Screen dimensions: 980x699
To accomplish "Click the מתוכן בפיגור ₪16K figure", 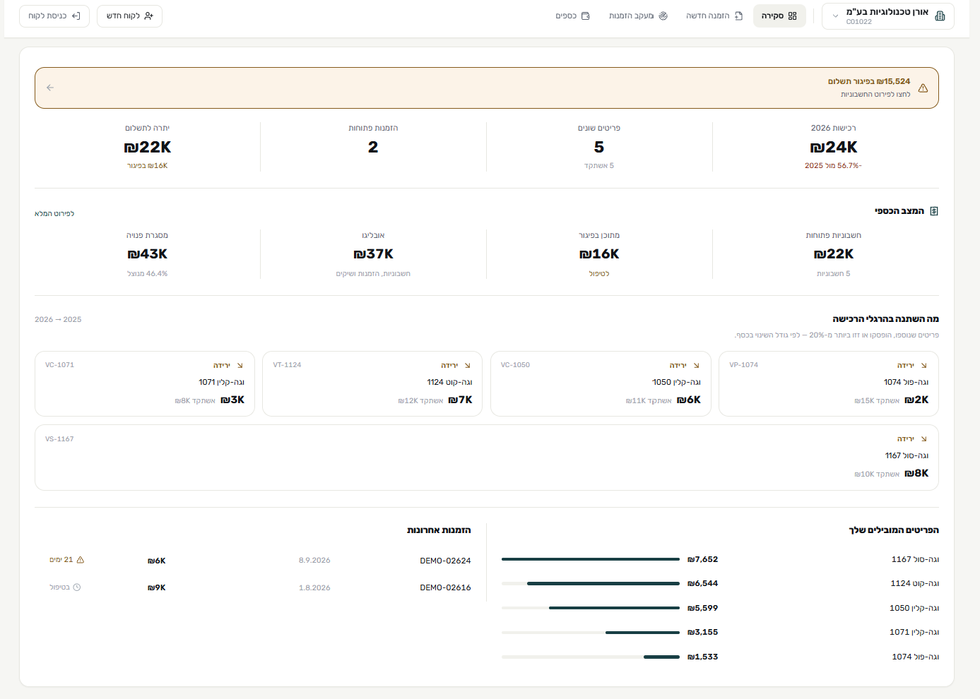I will coord(599,254).
